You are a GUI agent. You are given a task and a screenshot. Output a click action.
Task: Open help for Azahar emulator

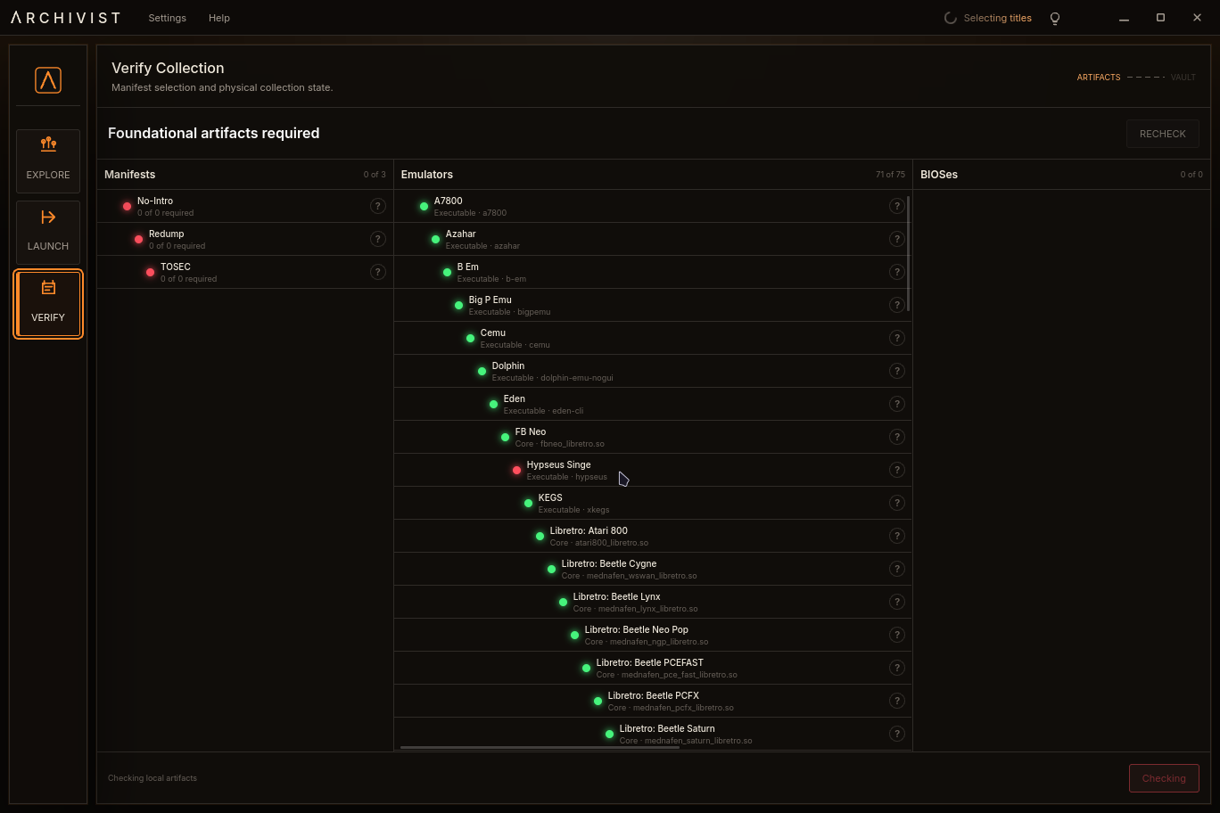click(x=897, y=239)
